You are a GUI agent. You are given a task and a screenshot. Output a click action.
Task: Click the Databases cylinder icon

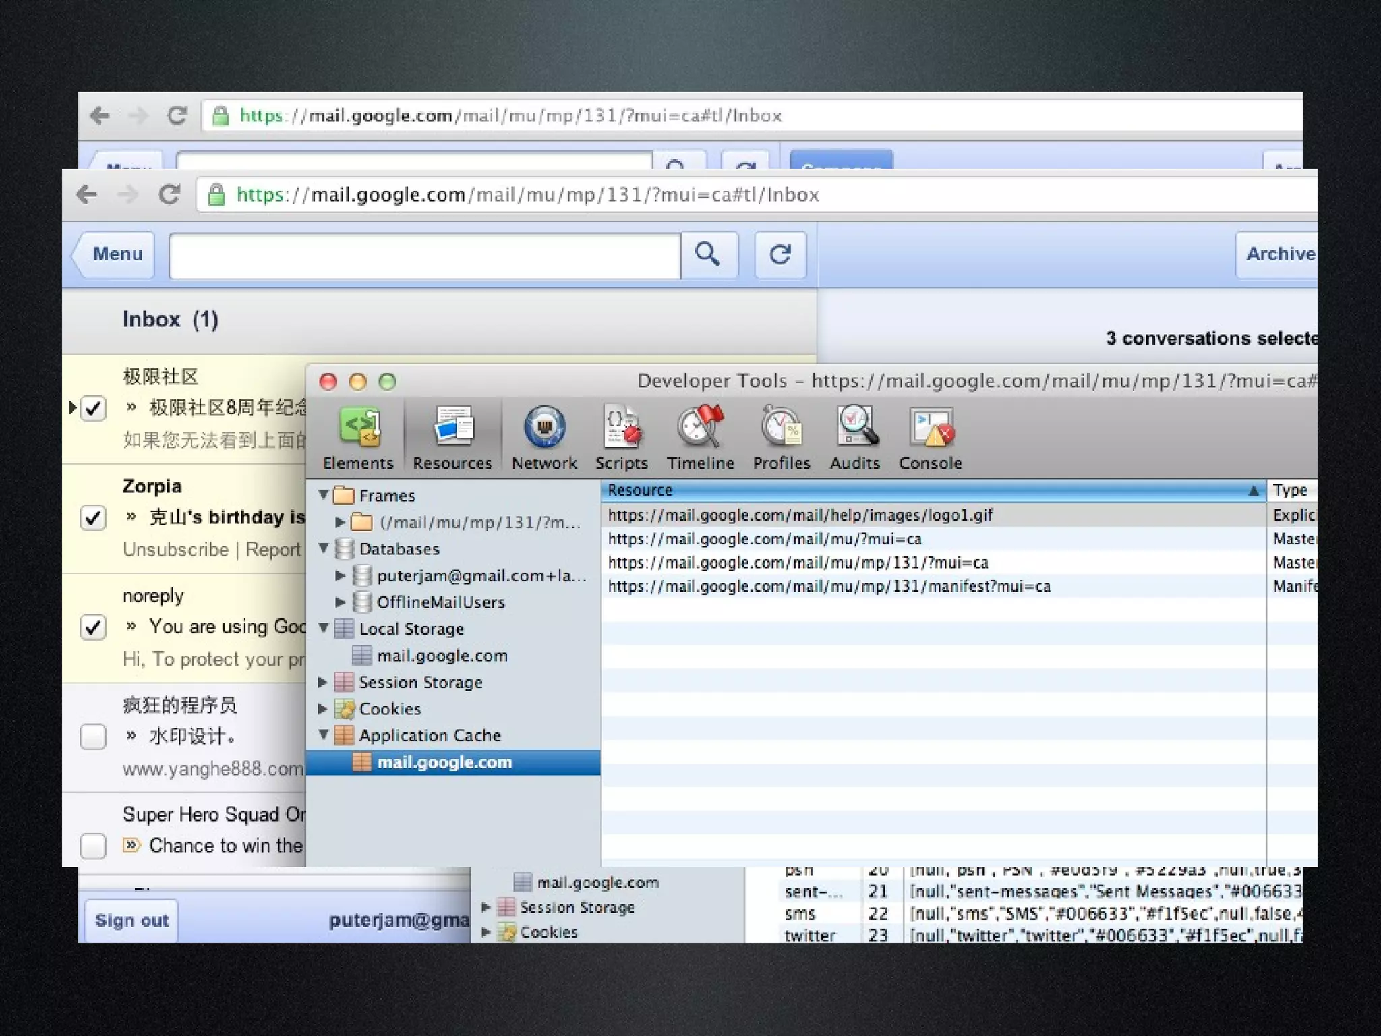point(344,549)
